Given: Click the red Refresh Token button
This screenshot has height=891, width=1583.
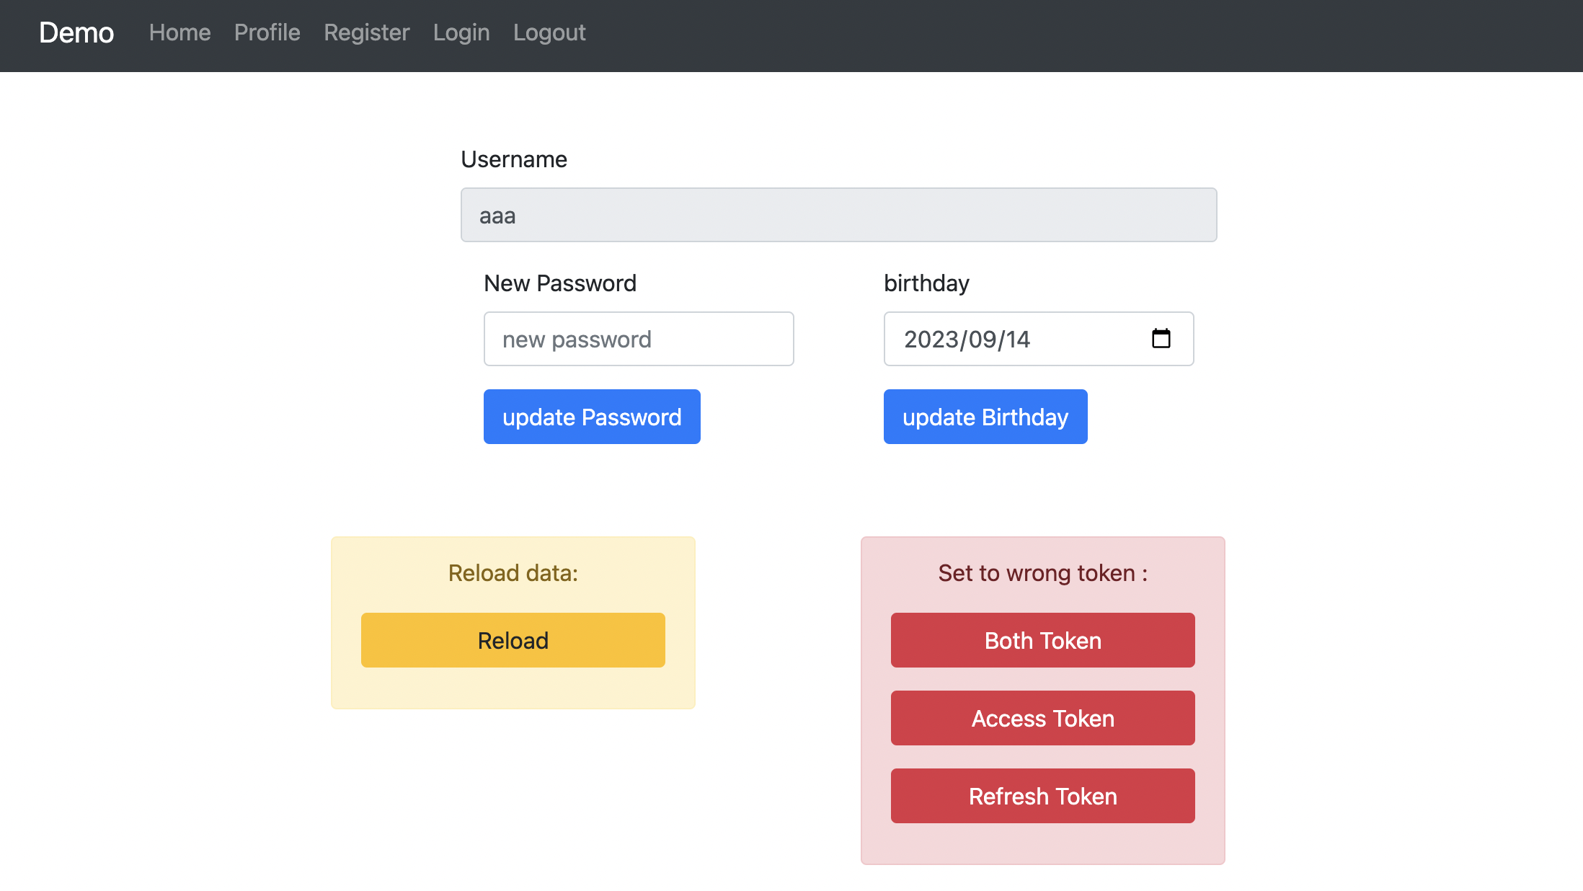Looking at the screenshot, I should 1042,796.
